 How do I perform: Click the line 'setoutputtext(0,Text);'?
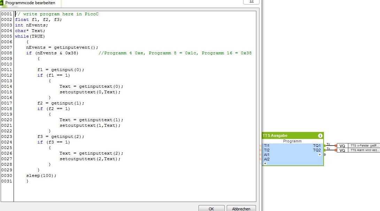[90, 92]
